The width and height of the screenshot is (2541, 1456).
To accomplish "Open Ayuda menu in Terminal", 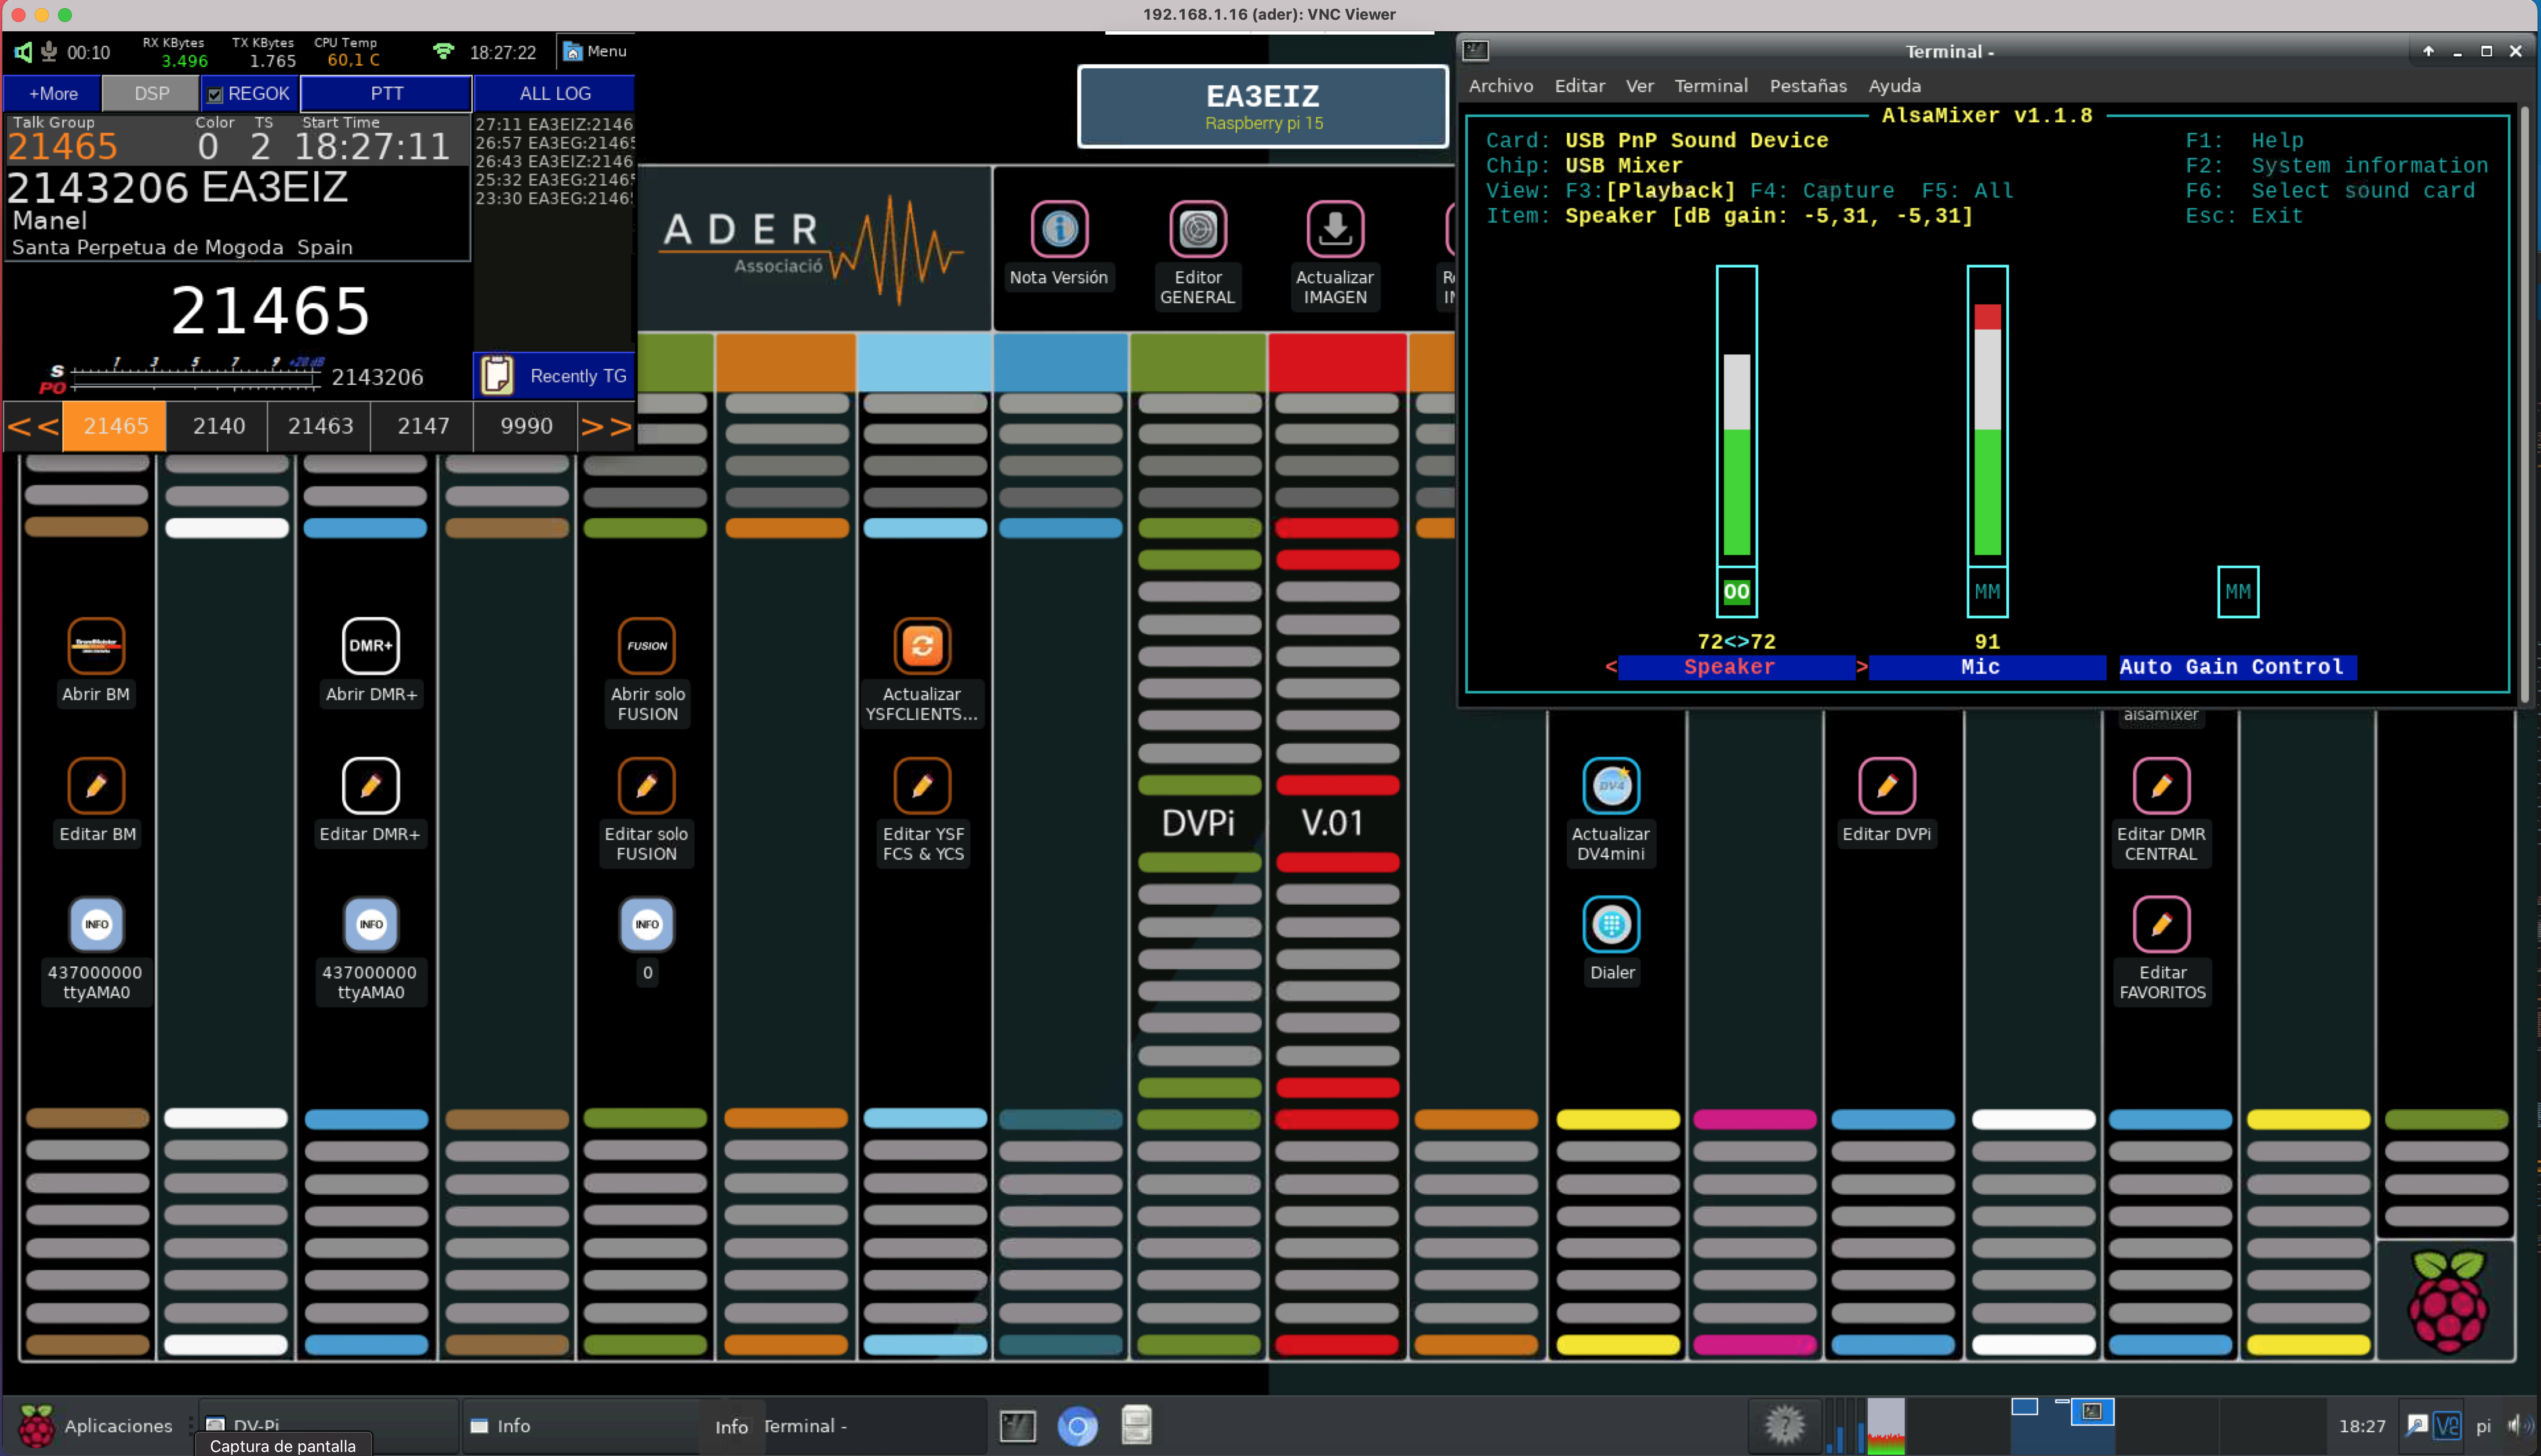I will pyautogui.click(x=1895, y=86).
